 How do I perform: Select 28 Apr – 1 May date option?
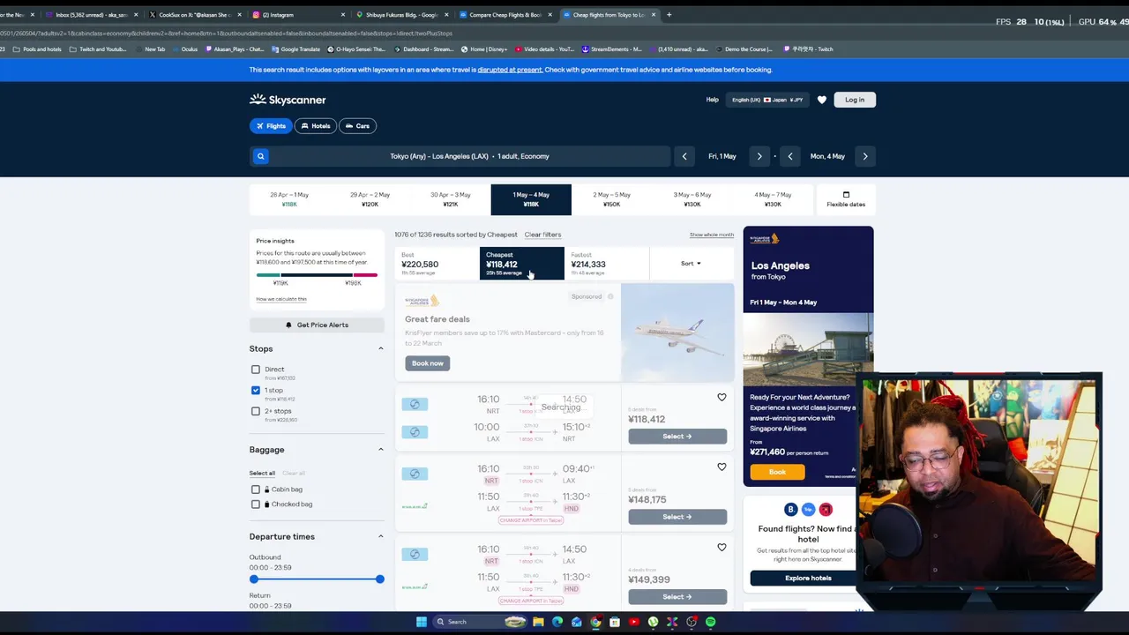point(289,199)
